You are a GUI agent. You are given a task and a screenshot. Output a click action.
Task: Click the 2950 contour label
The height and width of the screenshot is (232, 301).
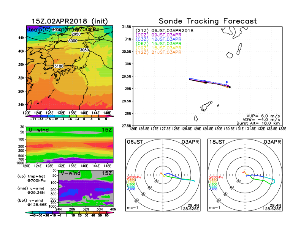[x=76, y=34]
